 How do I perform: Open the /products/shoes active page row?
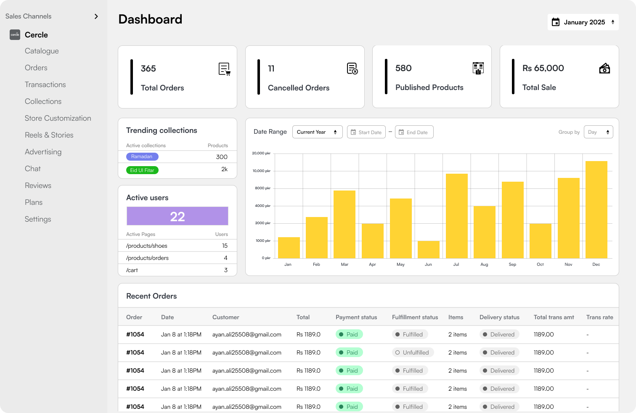(x=147, y=246)
